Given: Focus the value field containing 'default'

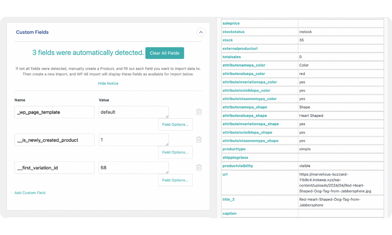Looking at the screenshot, I should tap(133, 112).
